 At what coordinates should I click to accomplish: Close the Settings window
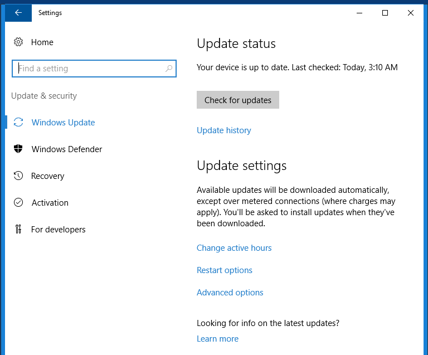coord(411,13)
